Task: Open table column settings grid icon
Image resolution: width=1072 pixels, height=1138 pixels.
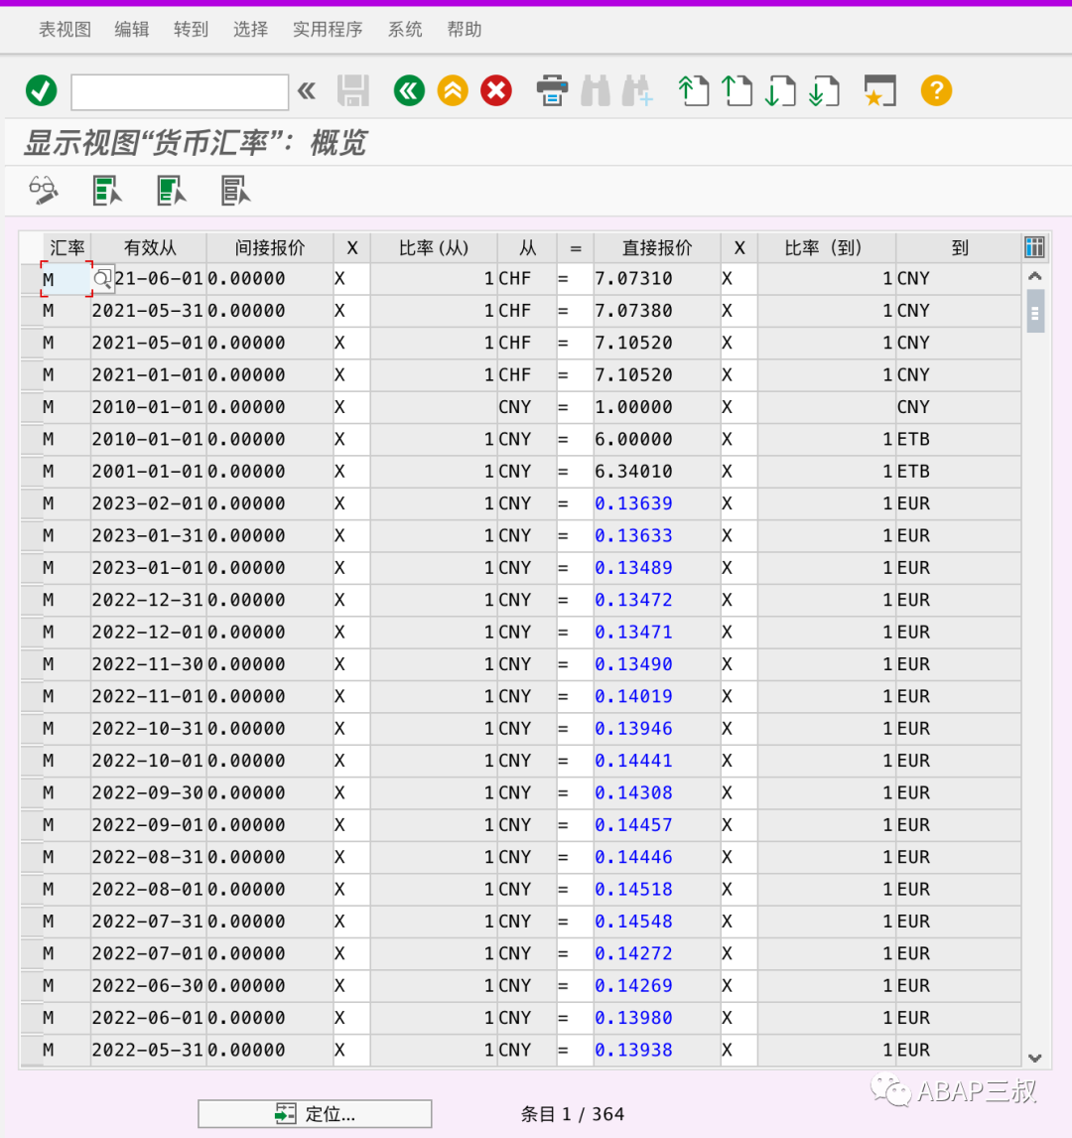Action: coord(1034,247)
